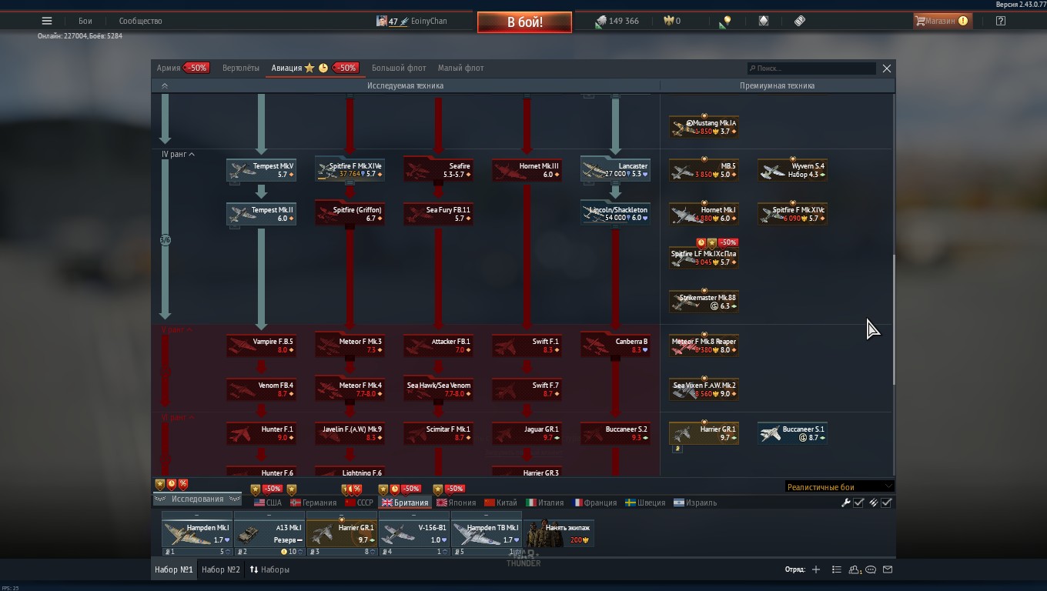The width and height of the screenshot is (1047, 591).
Task: Click the wrench repair icon
Action: pos(846,503)
